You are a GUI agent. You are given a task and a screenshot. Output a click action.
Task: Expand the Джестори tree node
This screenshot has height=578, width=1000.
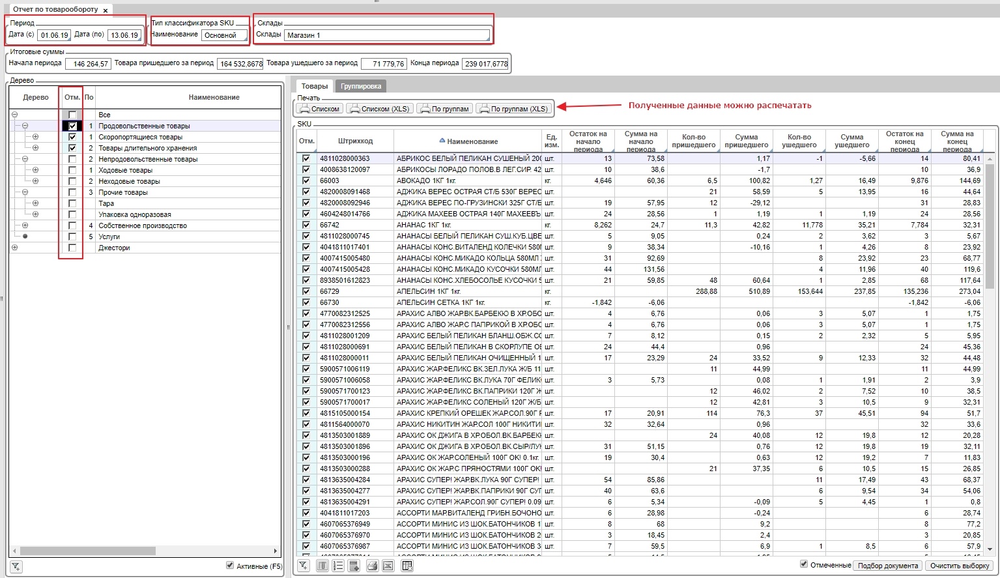coord(14,248)
